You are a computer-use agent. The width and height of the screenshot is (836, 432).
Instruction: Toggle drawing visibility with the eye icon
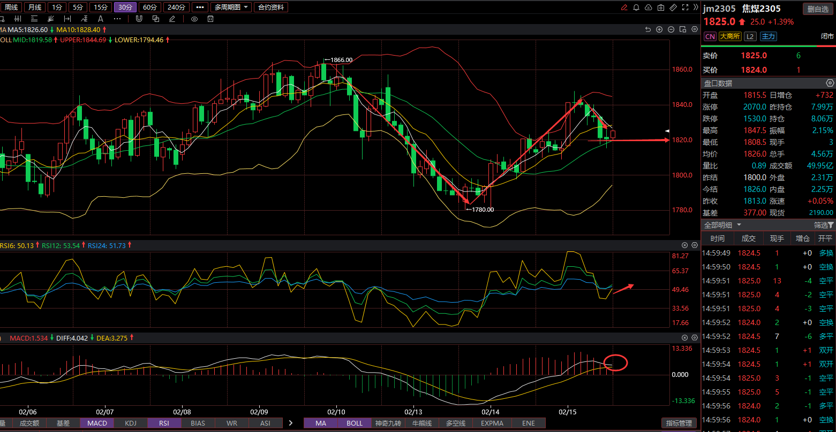194,19
